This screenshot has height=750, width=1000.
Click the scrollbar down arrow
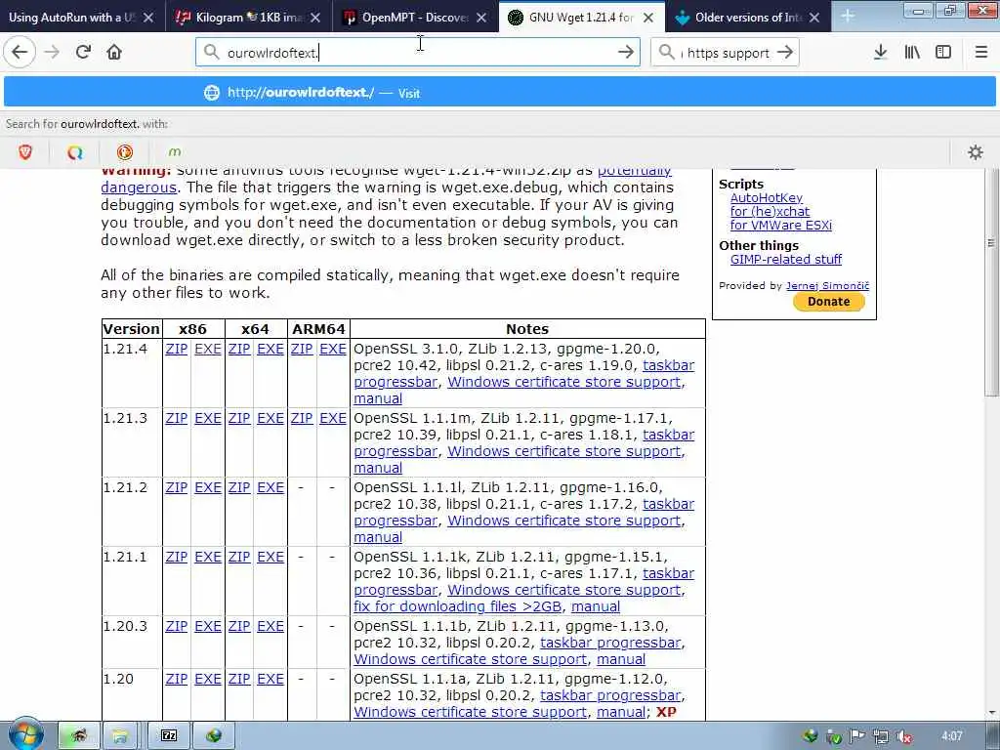point(991,713)
